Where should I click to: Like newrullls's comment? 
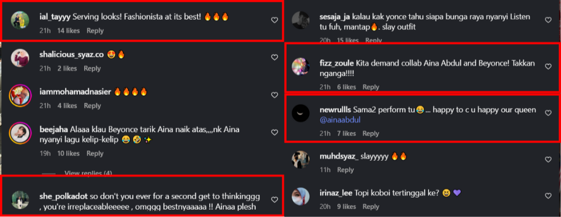[x=548, y=113]
